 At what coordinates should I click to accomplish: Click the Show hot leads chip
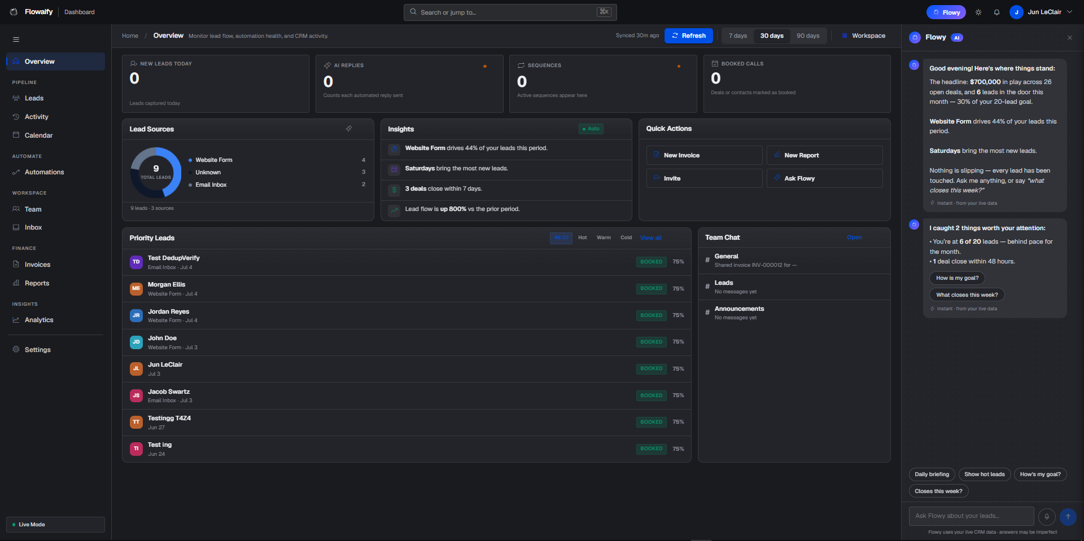click(x=984, y=474)
